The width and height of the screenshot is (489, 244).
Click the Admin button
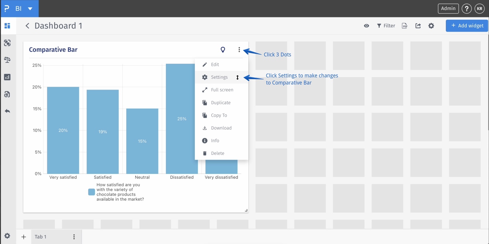[448, 8]
